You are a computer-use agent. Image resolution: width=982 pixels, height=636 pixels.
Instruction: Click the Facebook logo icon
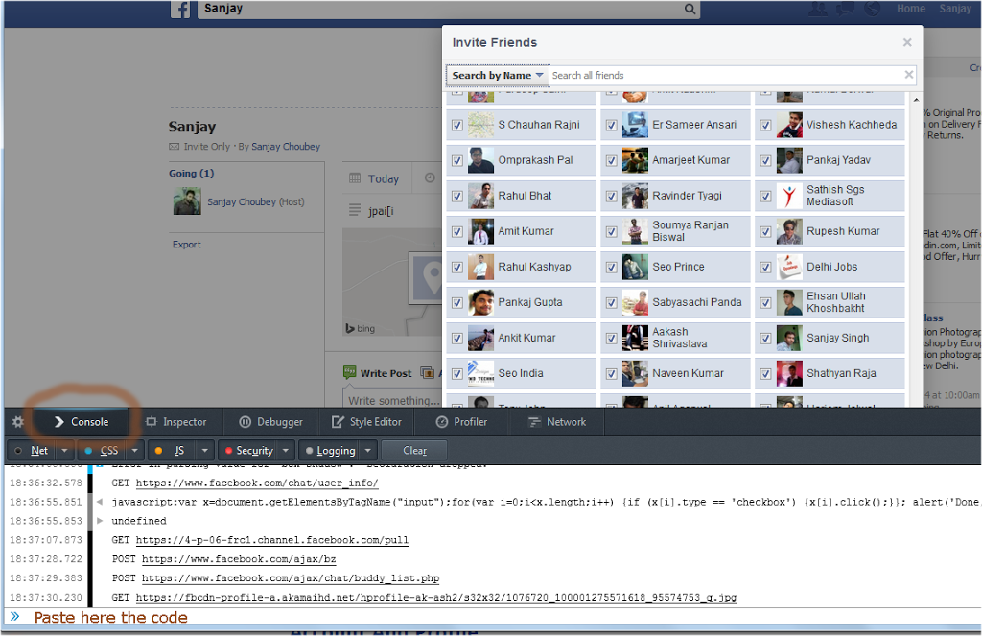[x=180, y=10]
